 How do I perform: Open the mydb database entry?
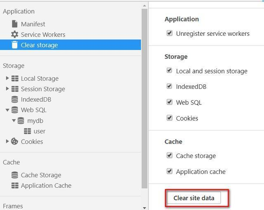pos(35,121)
